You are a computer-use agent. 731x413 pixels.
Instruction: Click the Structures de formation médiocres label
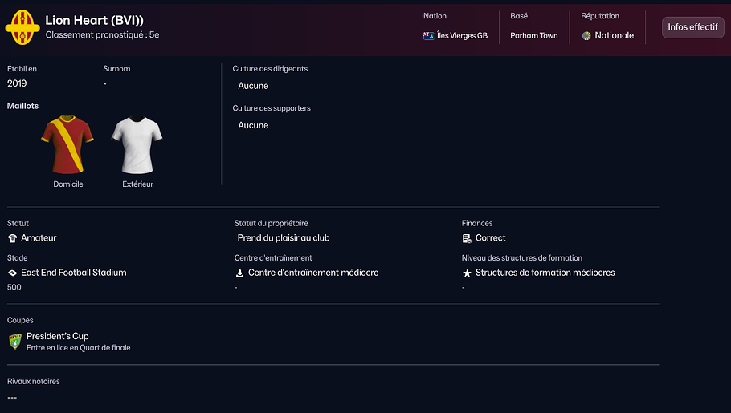pyautogui.click(x=545, y=273)
